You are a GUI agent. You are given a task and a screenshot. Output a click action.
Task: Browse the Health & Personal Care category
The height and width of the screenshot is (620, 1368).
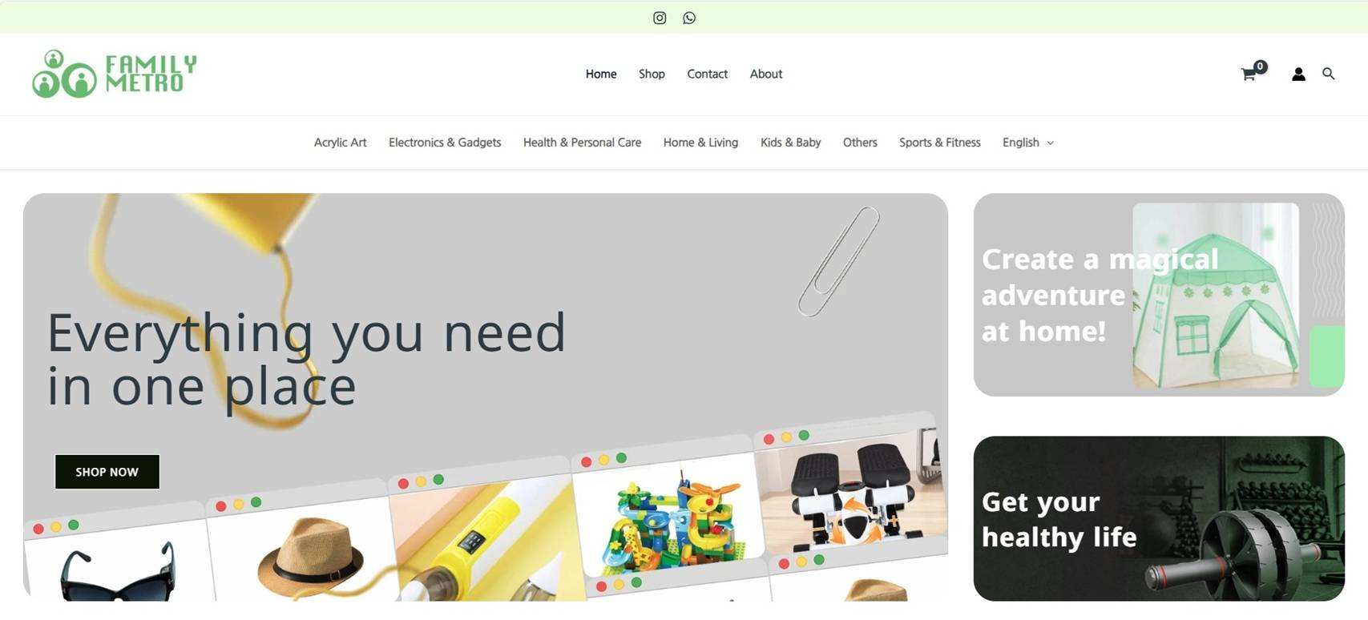[582, 143]
